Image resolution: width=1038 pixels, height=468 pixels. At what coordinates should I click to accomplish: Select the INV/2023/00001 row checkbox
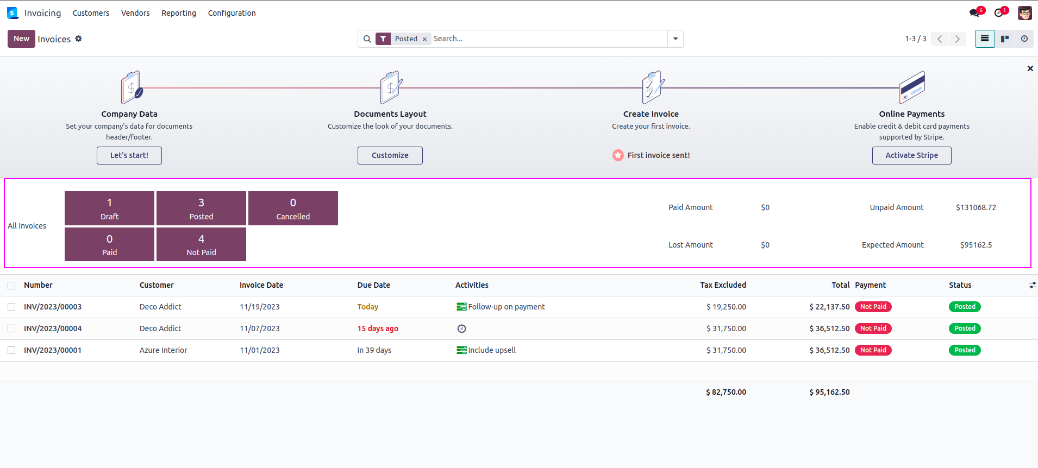coord(11,350)
